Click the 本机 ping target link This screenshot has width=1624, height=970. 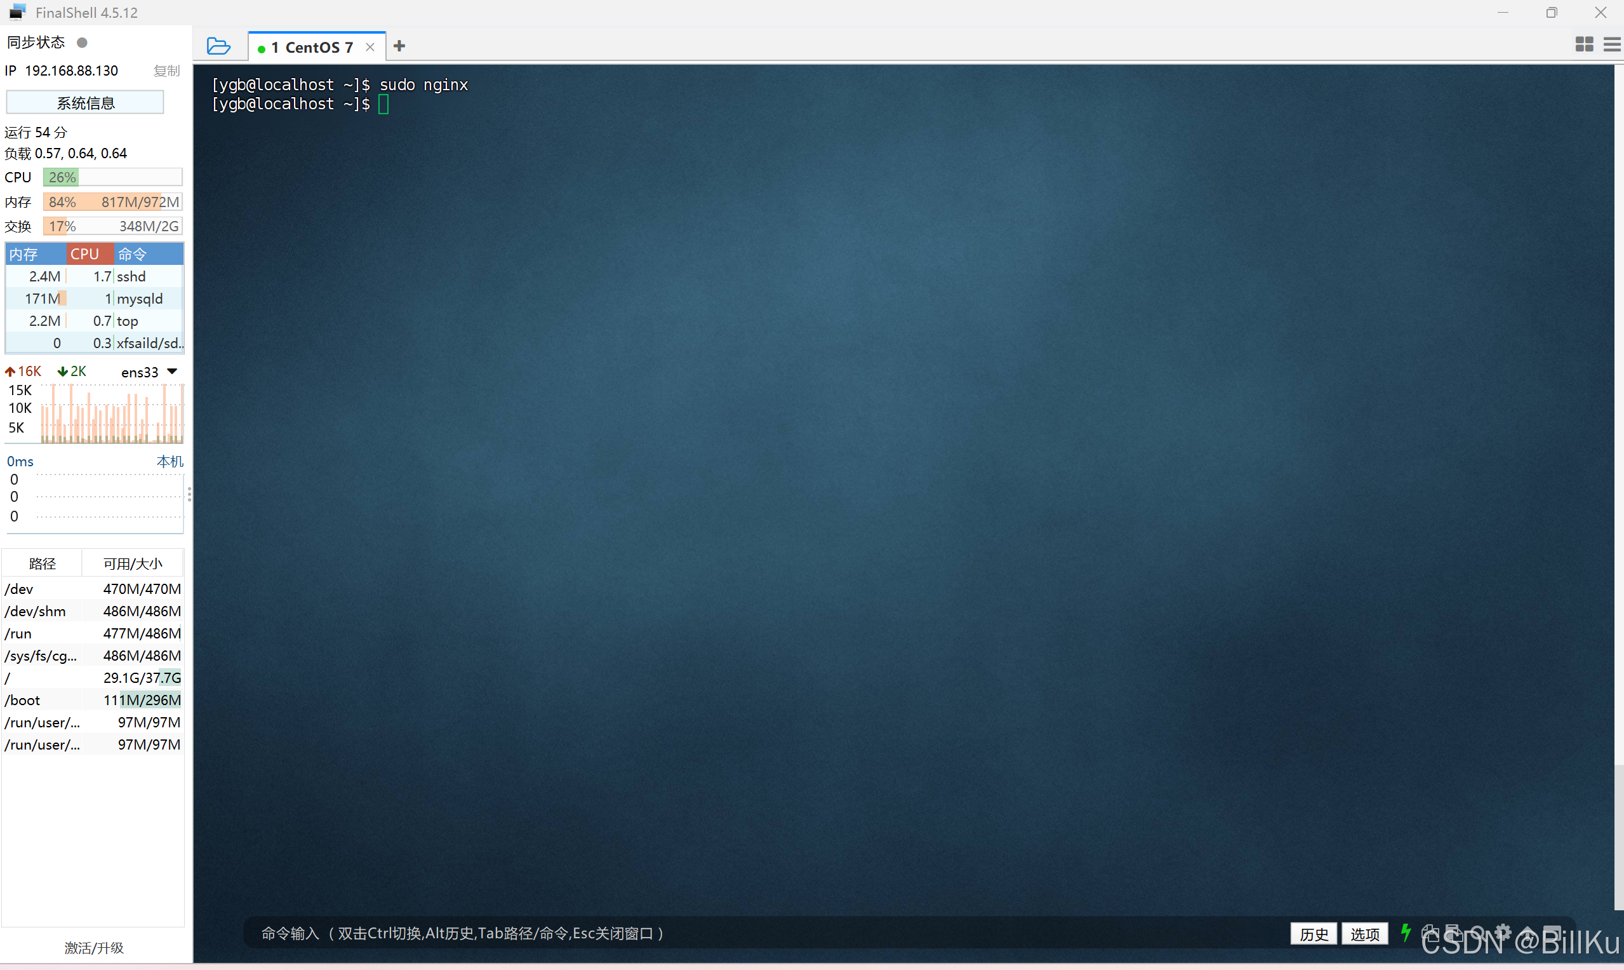(x=170, y=461)
